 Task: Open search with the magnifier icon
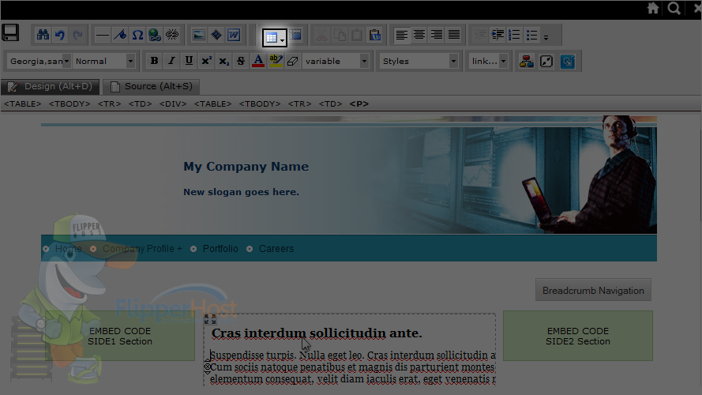[x=674, y=8]
